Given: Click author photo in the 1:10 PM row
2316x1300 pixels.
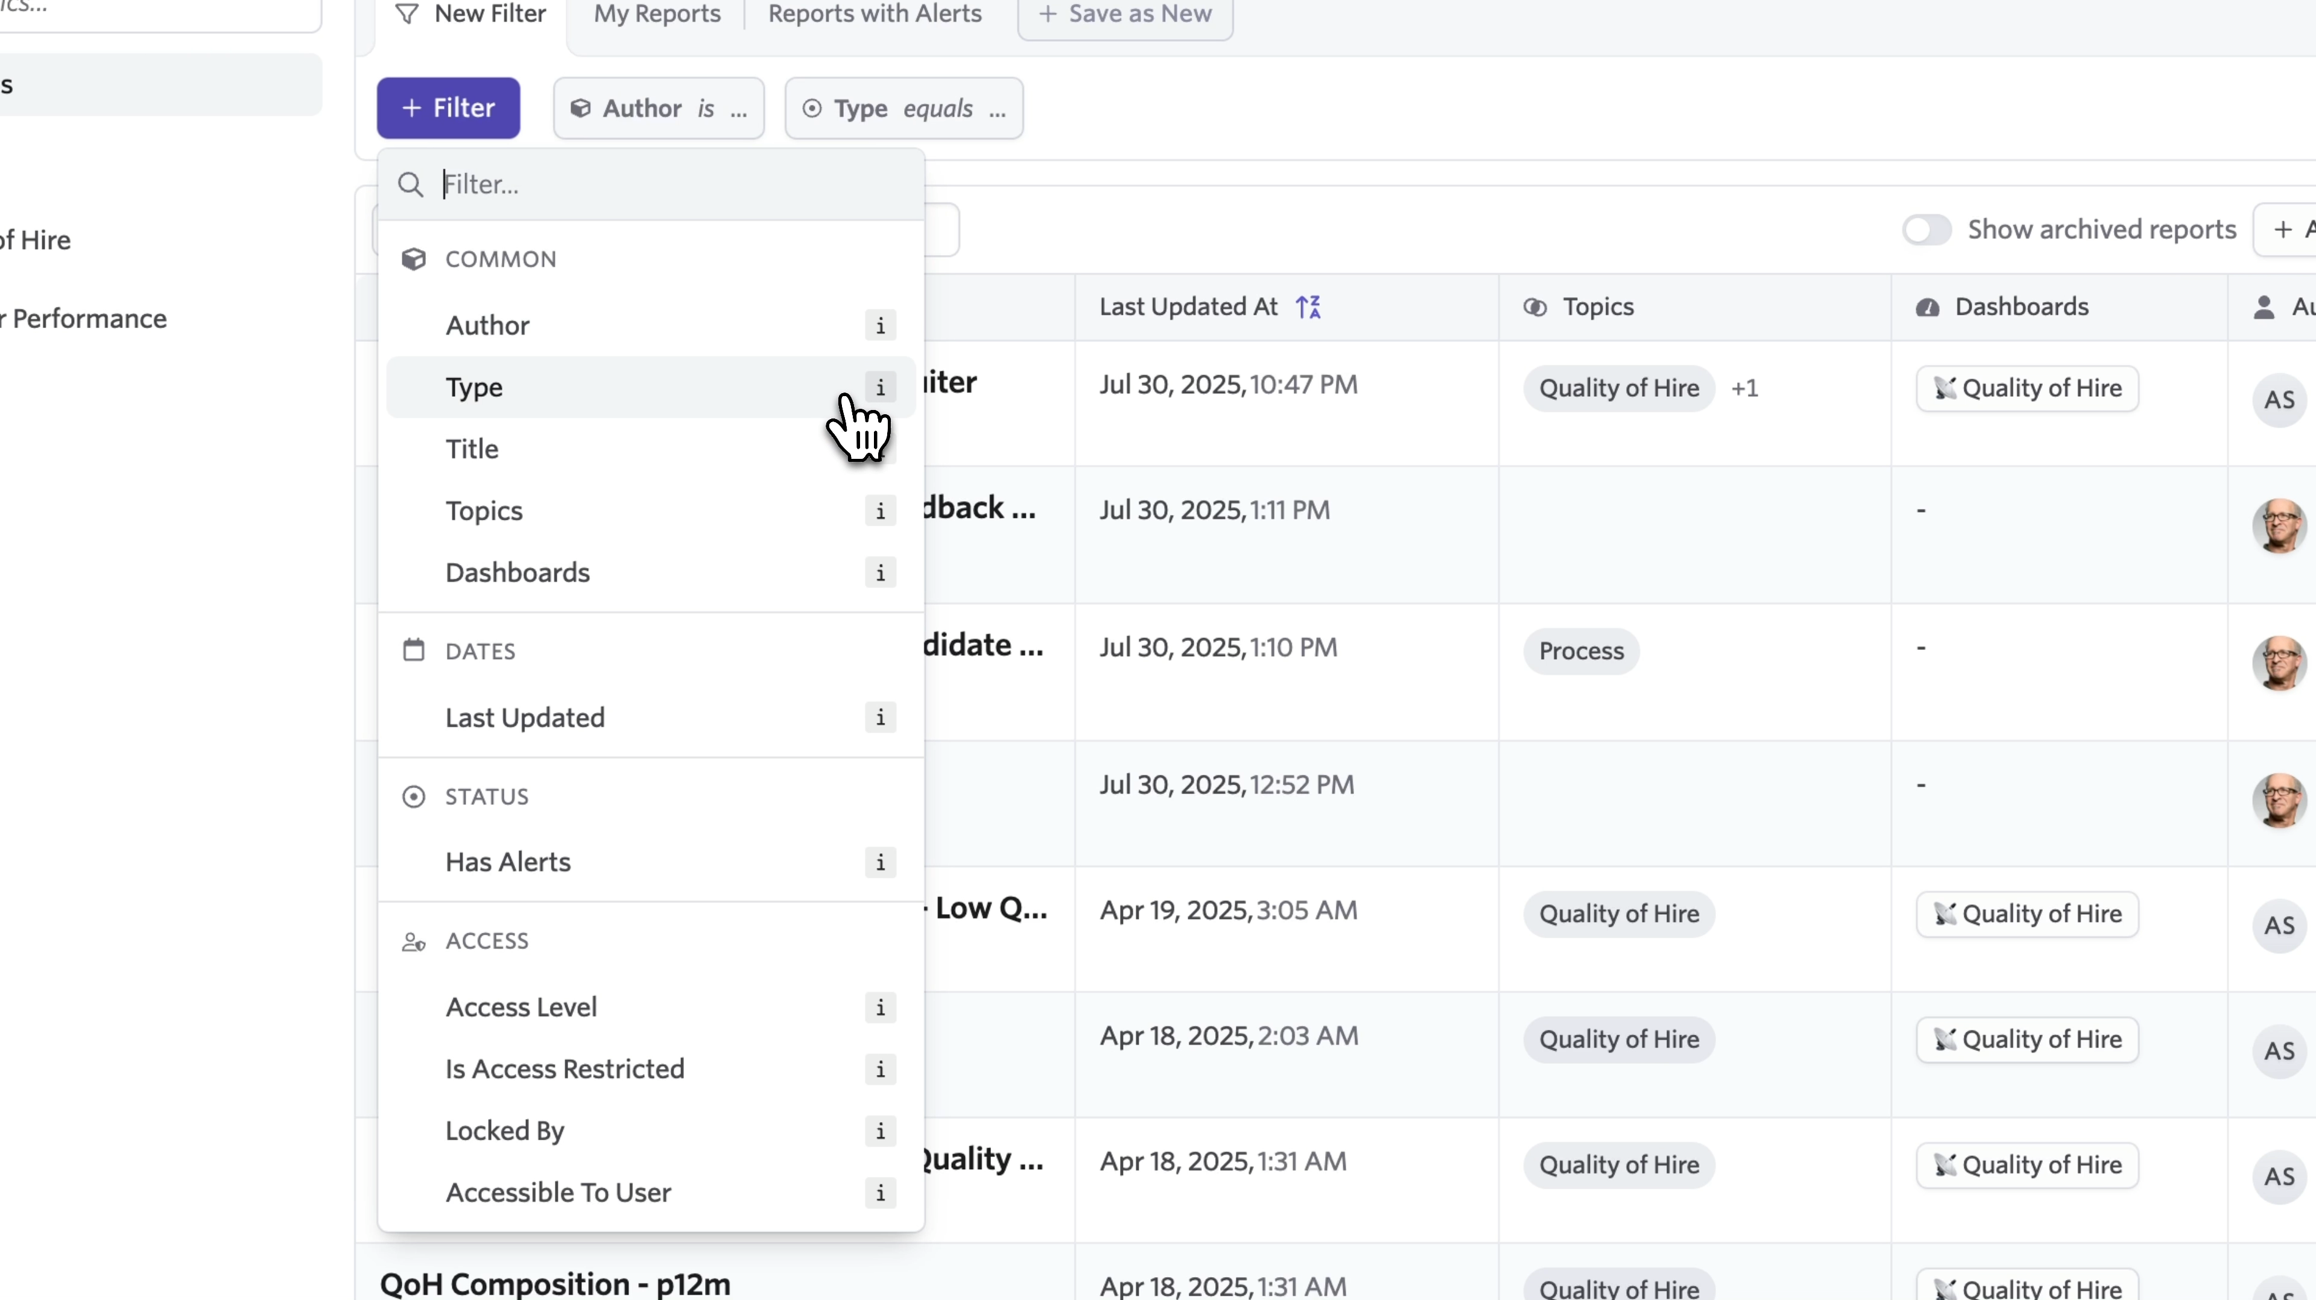Looking at the screenshot, I should (2279, 663).
